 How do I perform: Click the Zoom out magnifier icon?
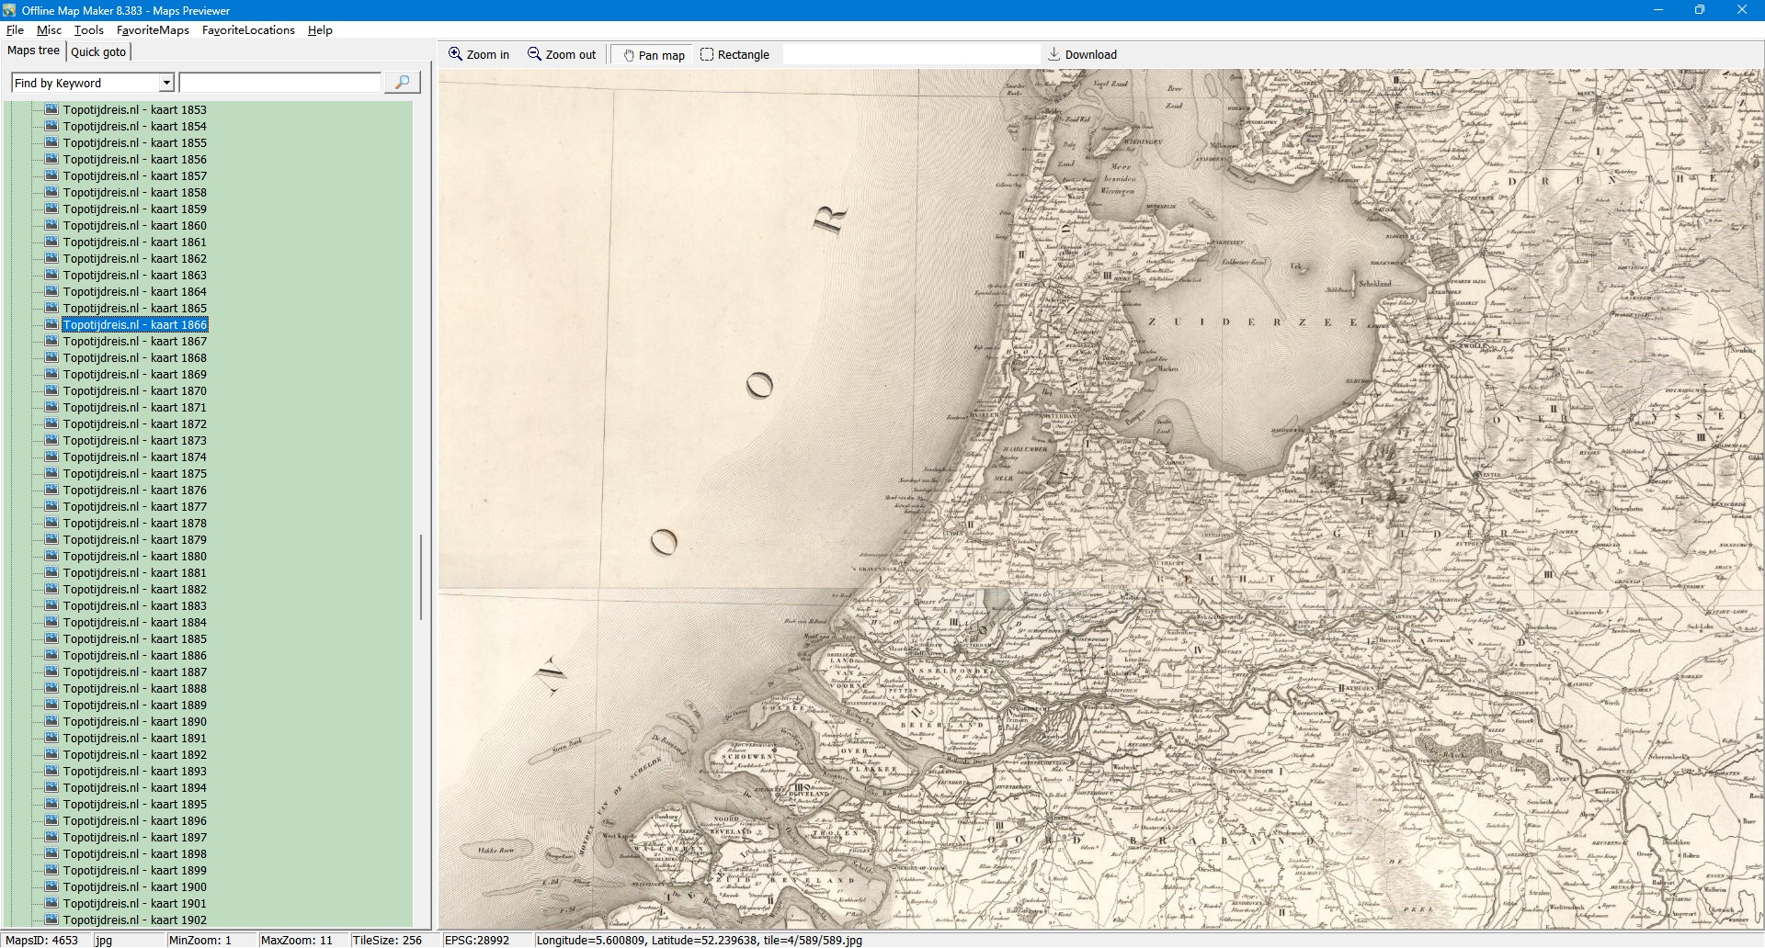534,54
